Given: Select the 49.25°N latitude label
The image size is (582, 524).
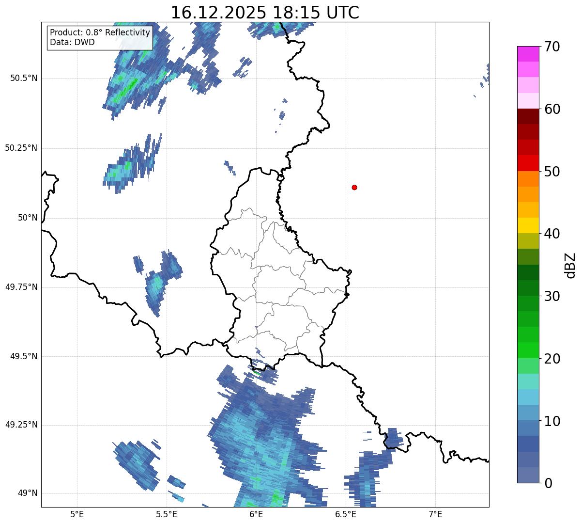Looking at the screenshot, I should [x=21, y=425].
